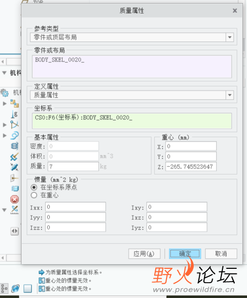
Task: Click the blank square icon in status bar
Action: pyautogui.click(x=28, y=288)
